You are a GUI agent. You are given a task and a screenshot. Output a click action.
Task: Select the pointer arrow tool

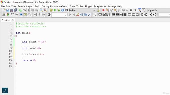point(95,15)
